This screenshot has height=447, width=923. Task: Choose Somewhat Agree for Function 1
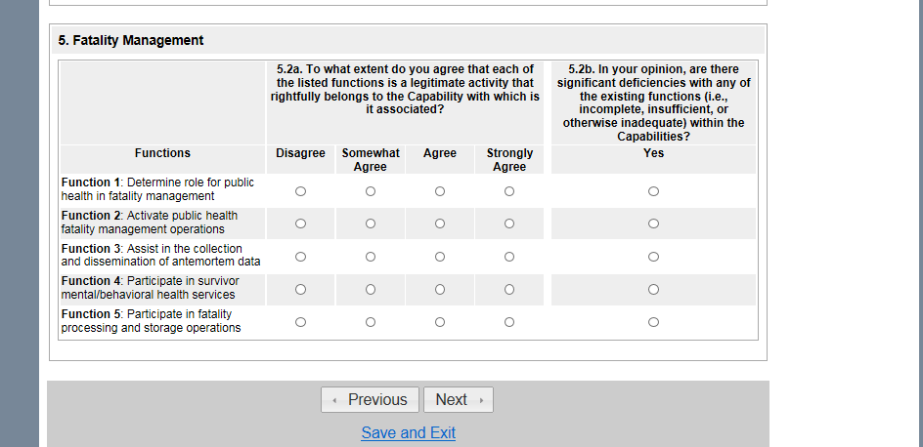(x=371, y=191)
